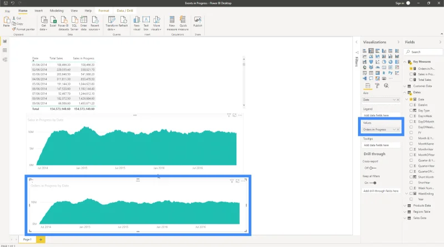444x247 pixels.
Task: Switch to Report view in left sidebar
Action: pyautogui.click(x=5, y=42)
